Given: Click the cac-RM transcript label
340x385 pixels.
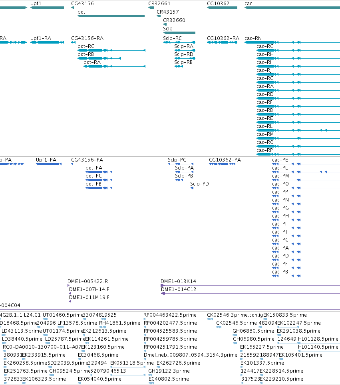Looking at the screenshot, I should tap(265, 134).
